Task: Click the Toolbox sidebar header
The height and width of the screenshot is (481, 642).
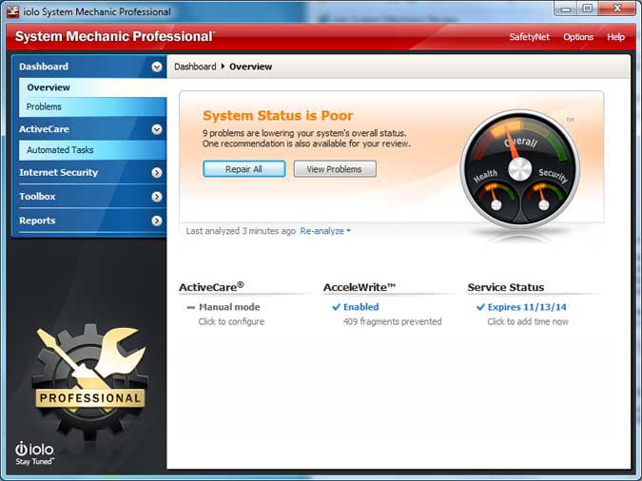Action: click(x=89, y=197)
